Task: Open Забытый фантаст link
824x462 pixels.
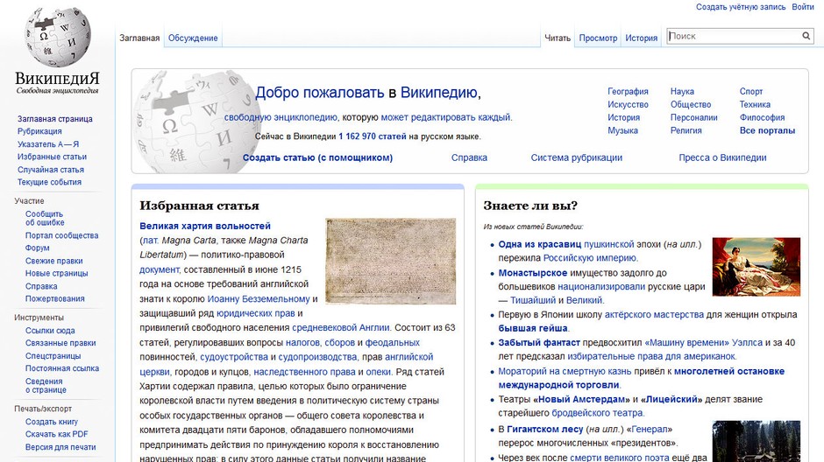Action: (x=539, y=342)
